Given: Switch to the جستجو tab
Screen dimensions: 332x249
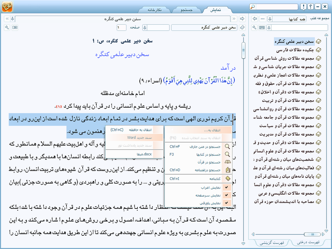Looking at the screenshot, I should (x=186, y=10).
